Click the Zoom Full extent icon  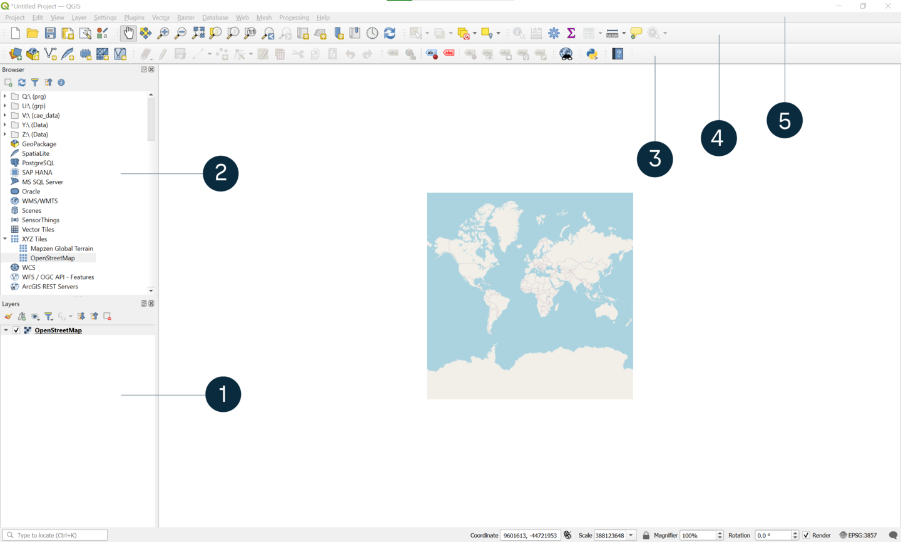coord(198,33)
